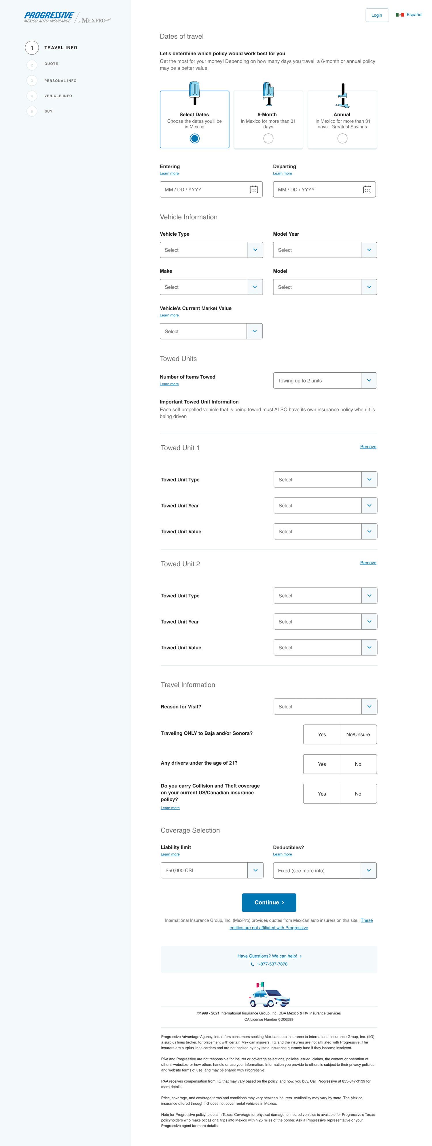Choose No/Unsure for Baja and/or Sonora travel
Screen dimensions: 432x1146
click(x=358, y=734)
